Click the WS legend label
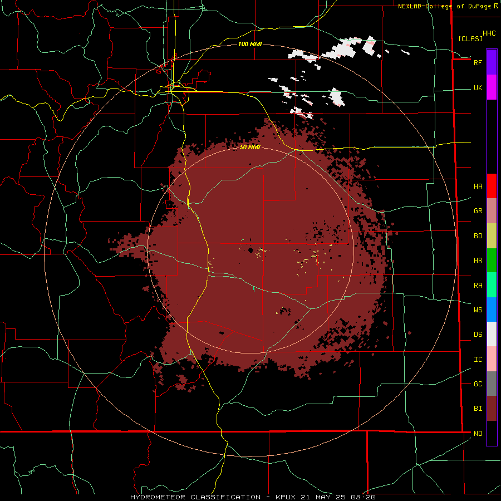The image size is (501, 501). pos(478,310)
